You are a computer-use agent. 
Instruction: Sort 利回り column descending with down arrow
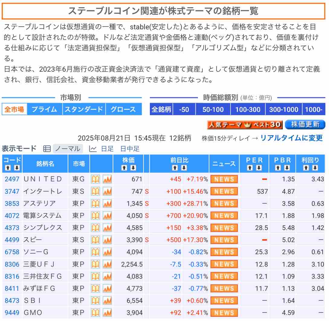click(x=315, y=168)
